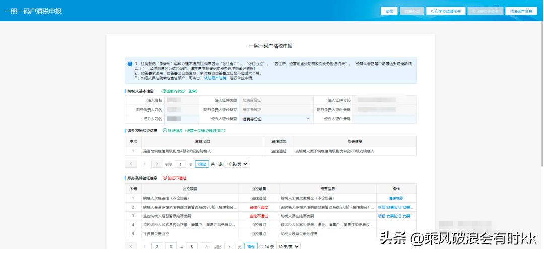Click previous page arrow in 即办条件 pagination
Screen dimensions: 544x253
[131, 247]
